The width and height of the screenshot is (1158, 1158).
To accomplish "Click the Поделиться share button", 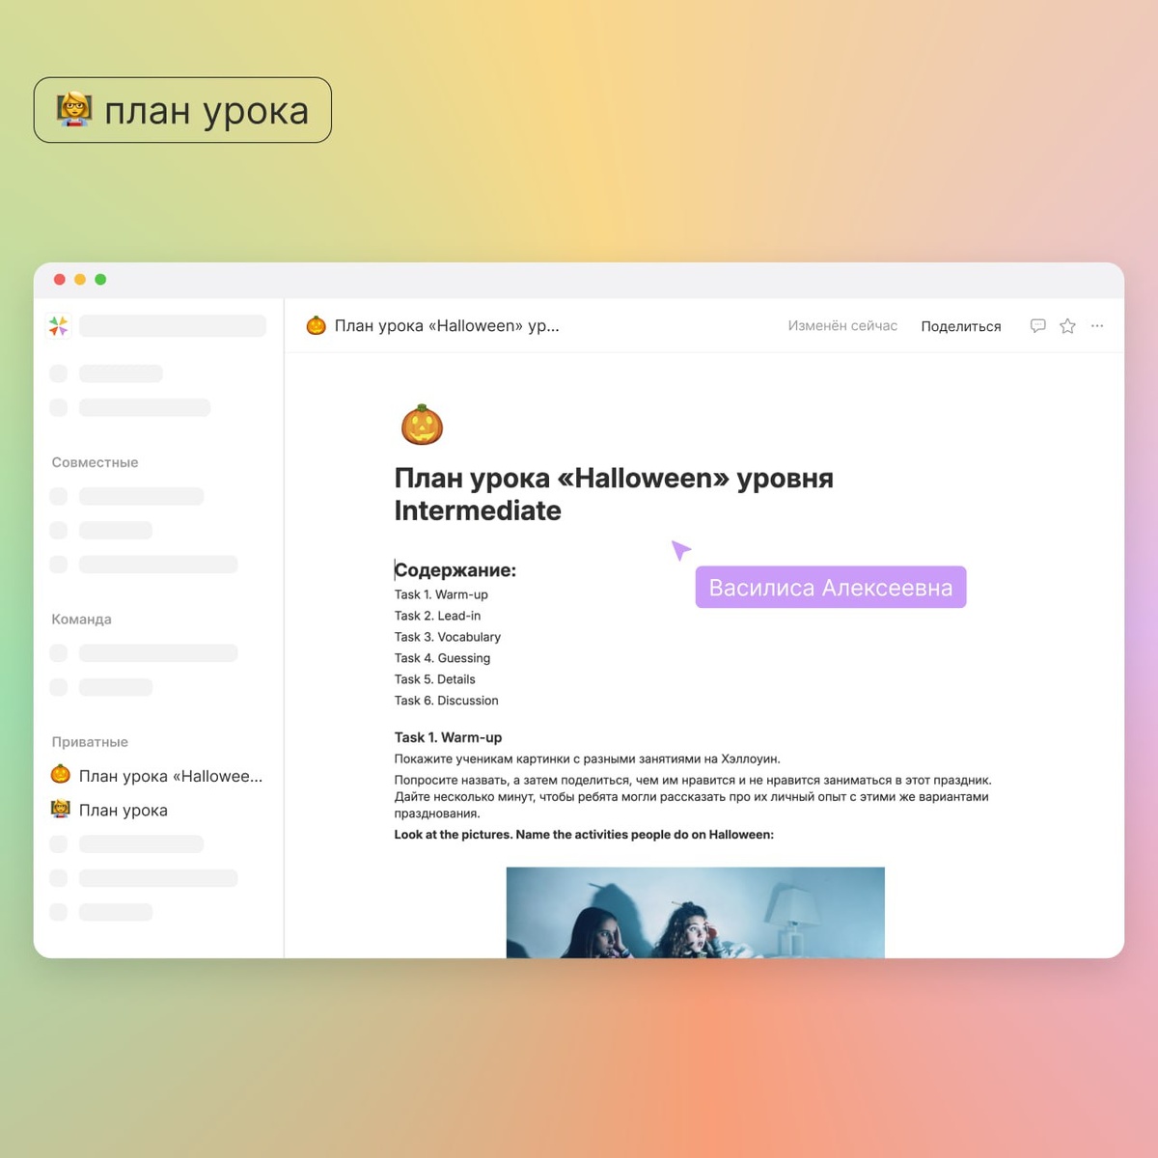I will click(961, 326).
